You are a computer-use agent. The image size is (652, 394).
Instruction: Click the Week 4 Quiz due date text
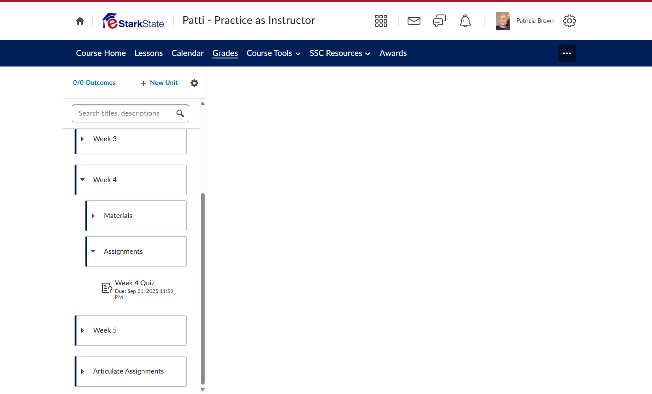click(x=144, y=294)
